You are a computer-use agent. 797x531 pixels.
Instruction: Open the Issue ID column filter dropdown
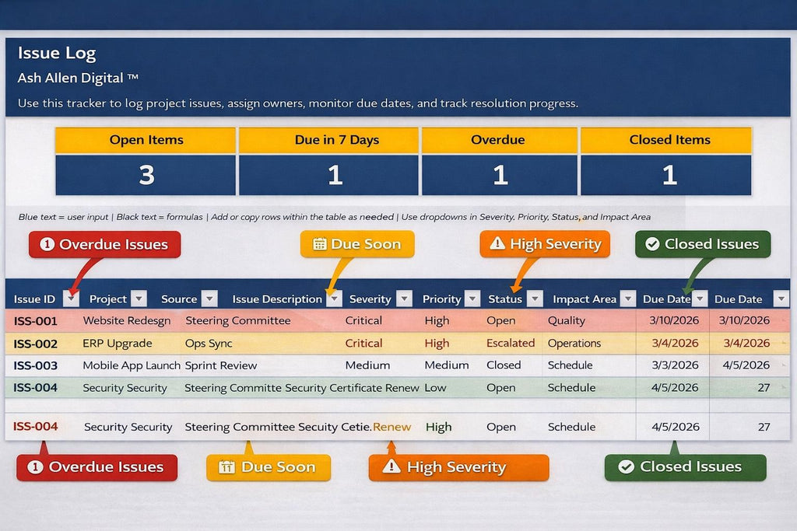(71, 299)
